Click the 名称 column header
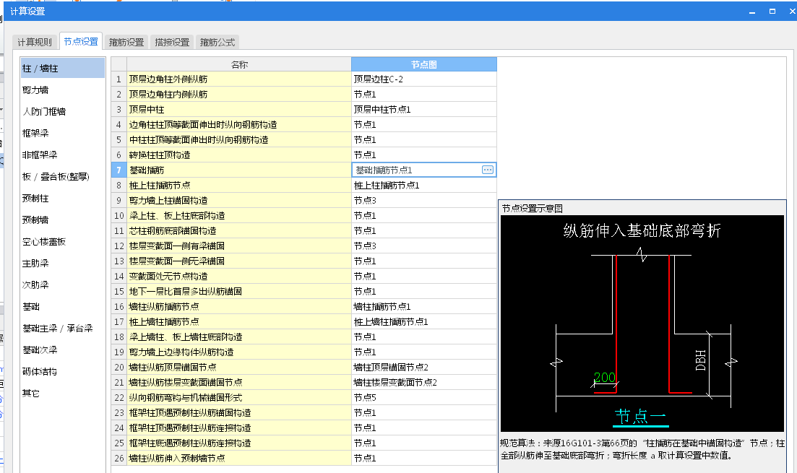The width and height of the screenshot is (797, 473). coord(239,64)
